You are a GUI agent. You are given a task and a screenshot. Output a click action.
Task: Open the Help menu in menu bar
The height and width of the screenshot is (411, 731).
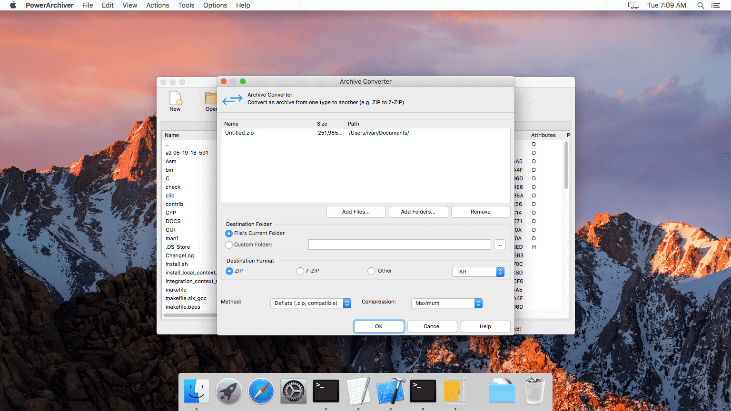[x=243, y=5]
